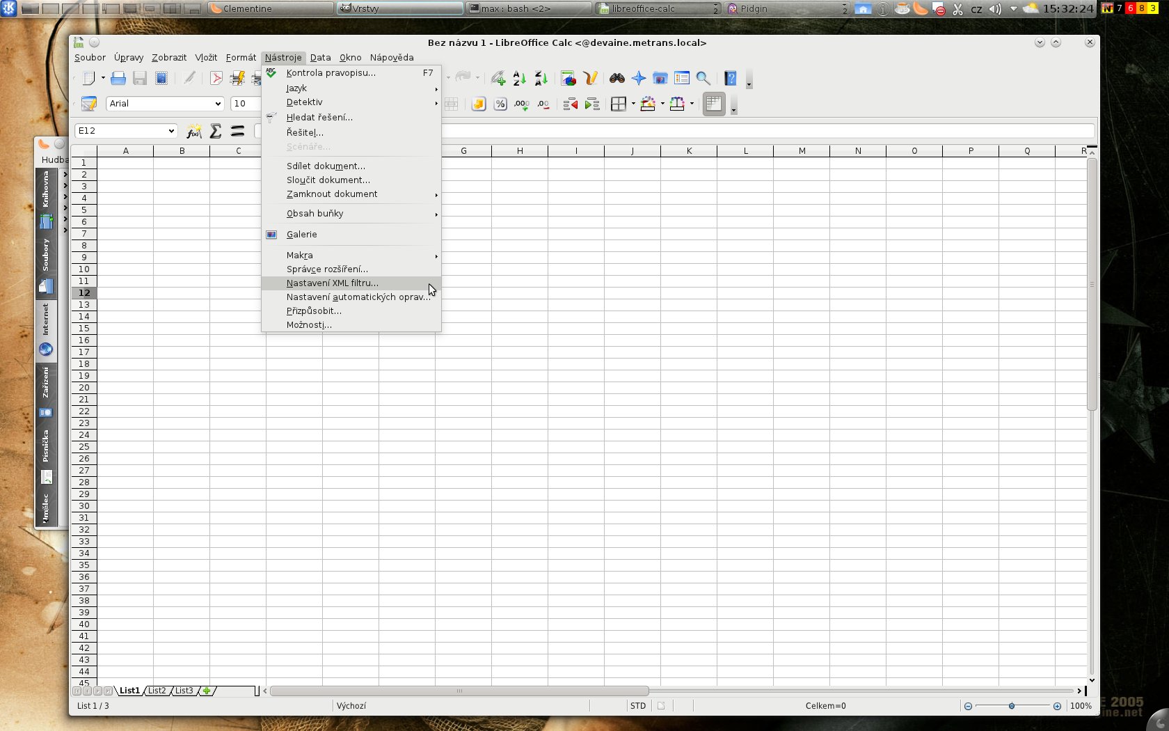Click the Sort Ascending icon

[x=519, y=79]
